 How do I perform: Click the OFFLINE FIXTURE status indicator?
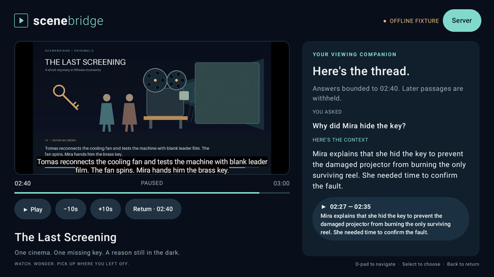coord(411,21)
